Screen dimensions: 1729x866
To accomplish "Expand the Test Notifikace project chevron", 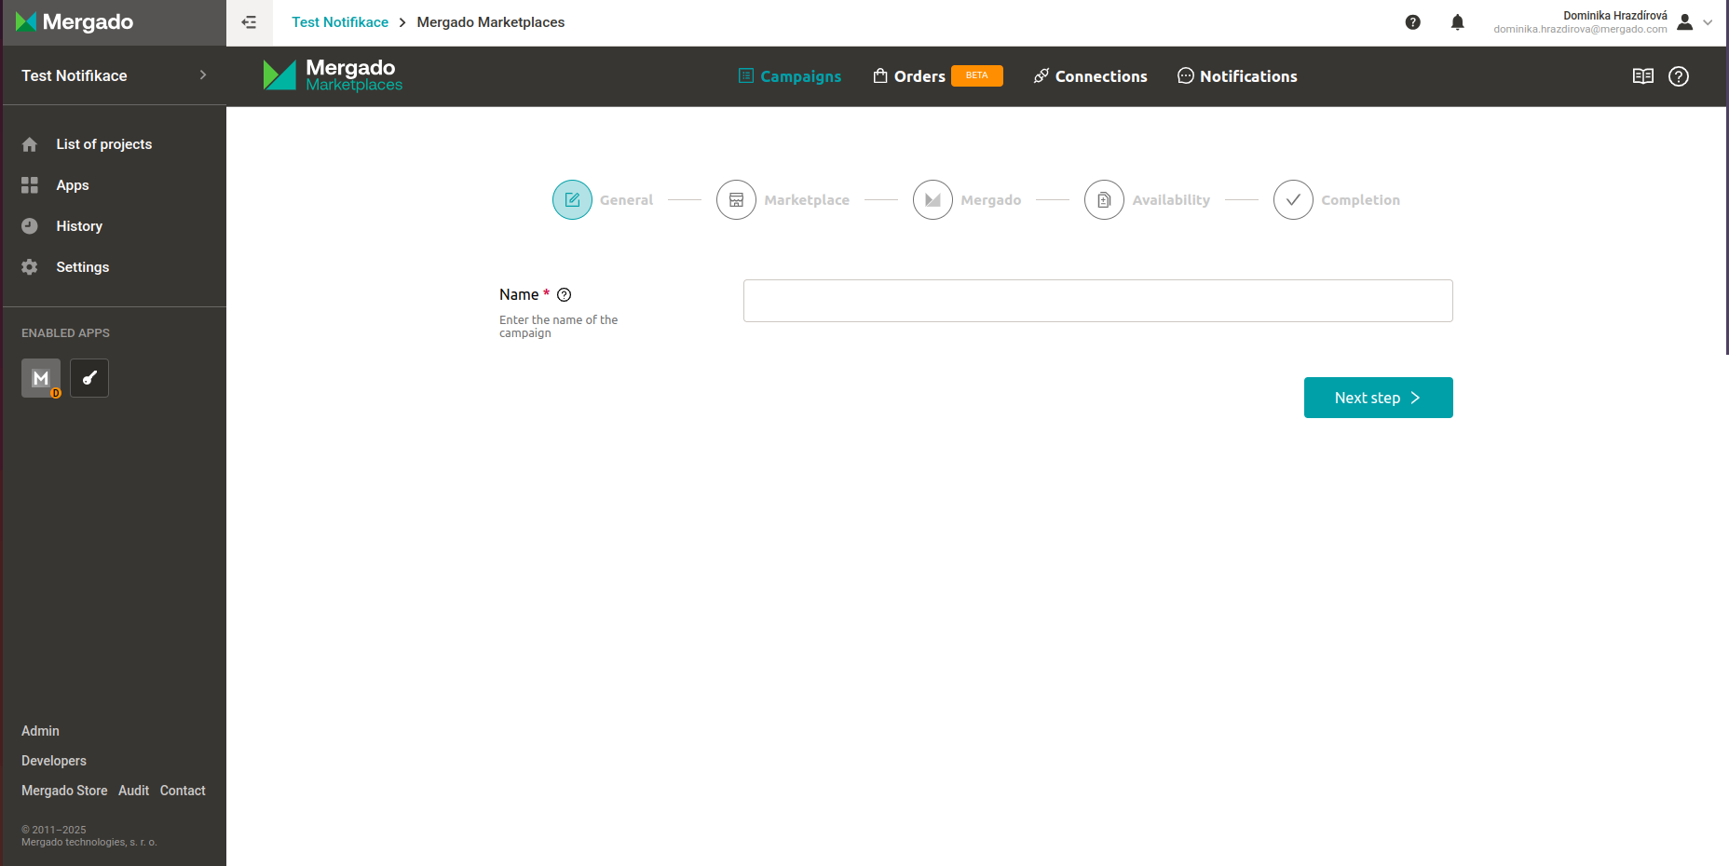I will pyautogui.click(x=203, y=75).
